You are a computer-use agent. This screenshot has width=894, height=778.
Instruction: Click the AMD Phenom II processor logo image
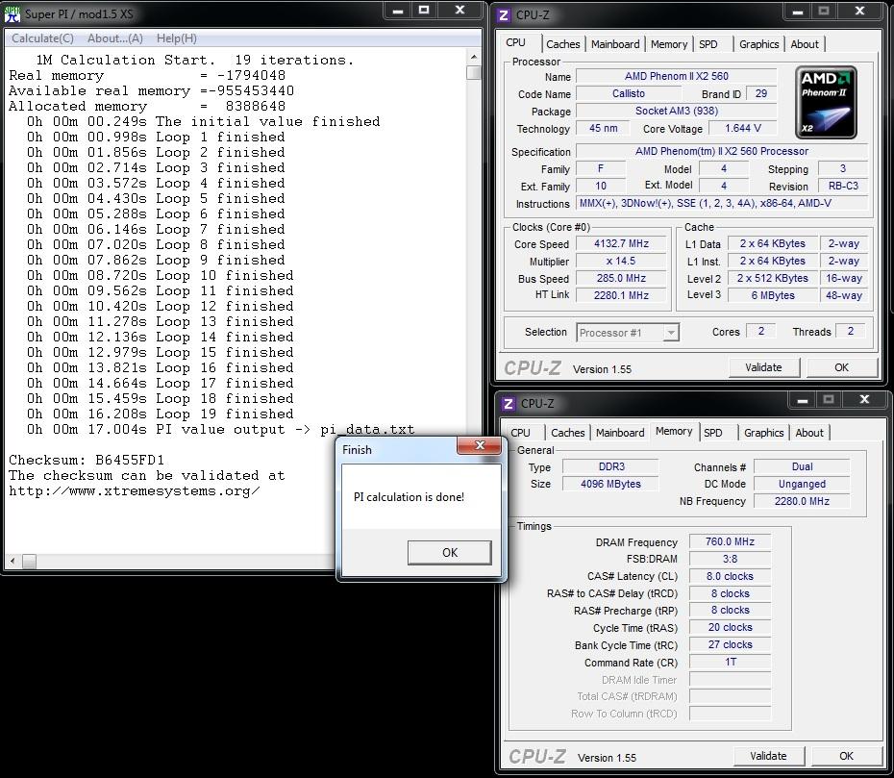click(x=826, y=103)
